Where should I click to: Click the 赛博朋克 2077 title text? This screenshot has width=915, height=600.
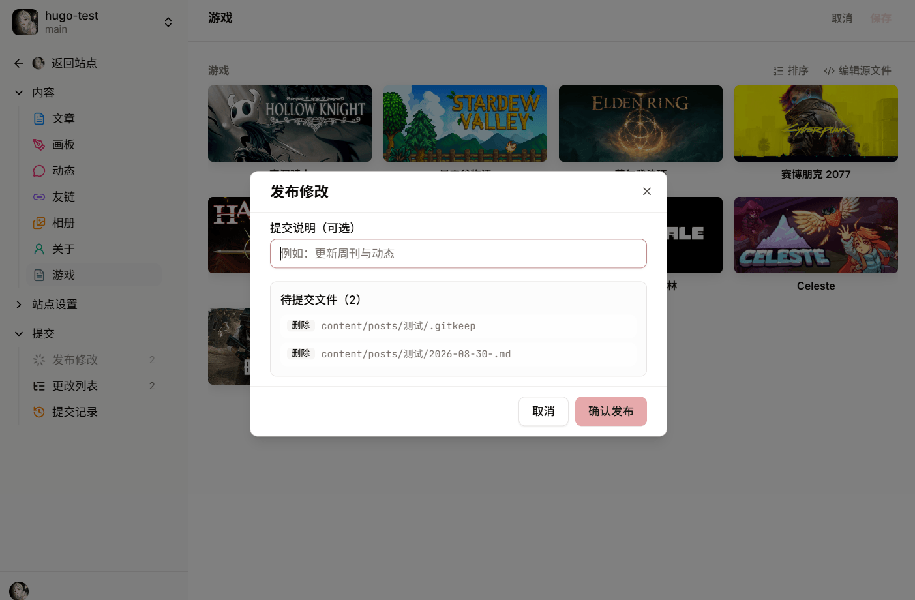(x=816, y=174)
